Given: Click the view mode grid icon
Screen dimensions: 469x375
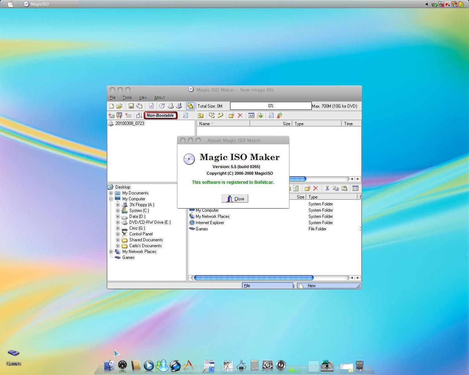Looking at the screenshot, I should coord(355,188).
